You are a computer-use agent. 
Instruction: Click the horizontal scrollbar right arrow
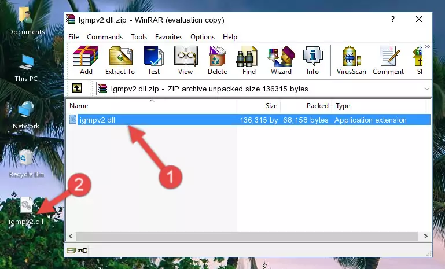coord(425,236)
